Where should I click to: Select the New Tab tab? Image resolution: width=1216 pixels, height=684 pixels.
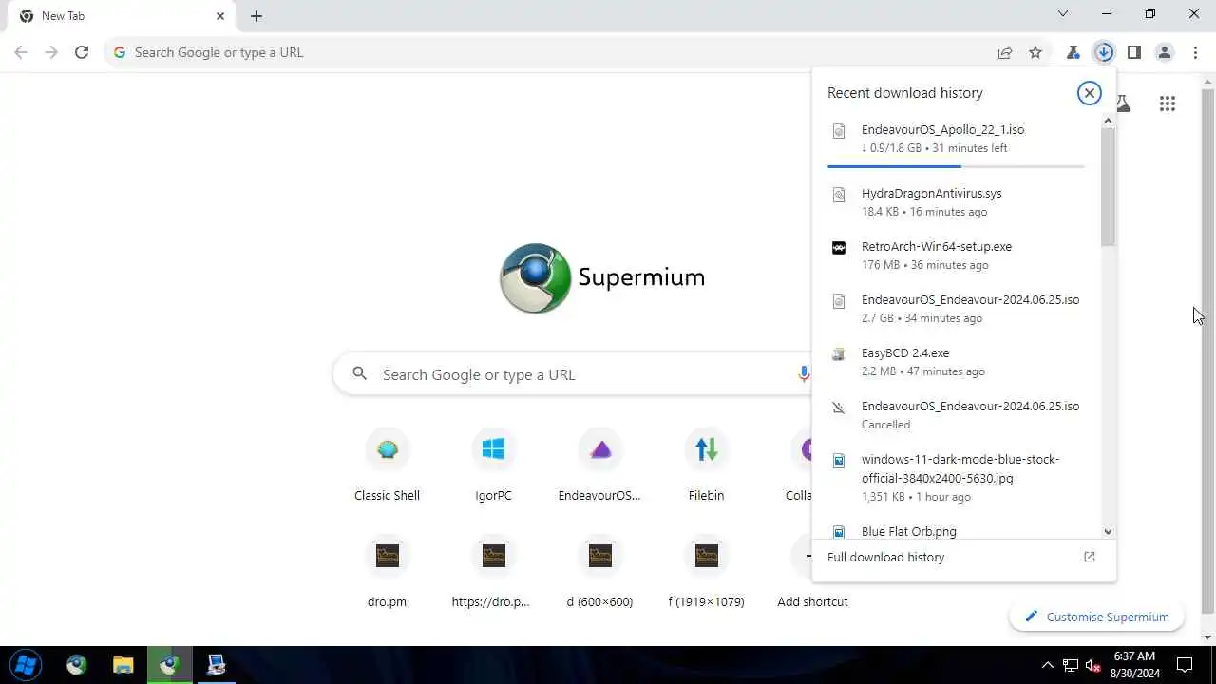point(121,16)
